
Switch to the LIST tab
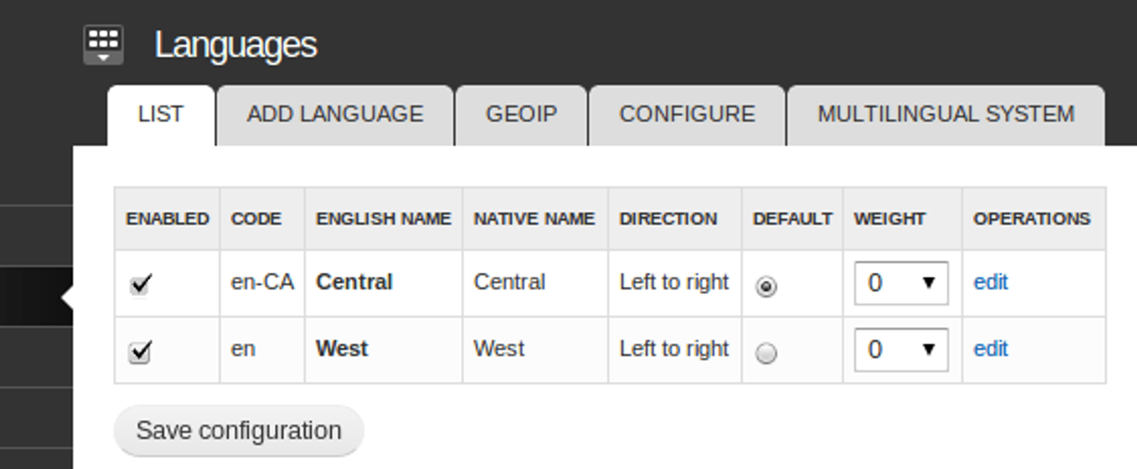click(161, 114)
